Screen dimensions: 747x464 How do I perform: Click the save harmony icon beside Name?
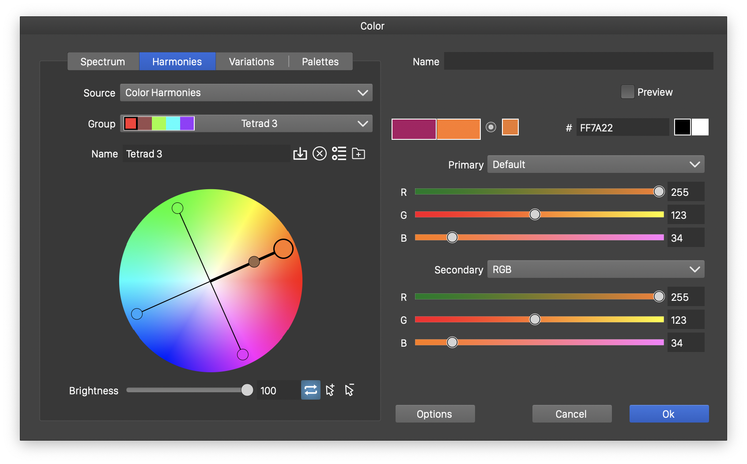(x=300, y=154)
